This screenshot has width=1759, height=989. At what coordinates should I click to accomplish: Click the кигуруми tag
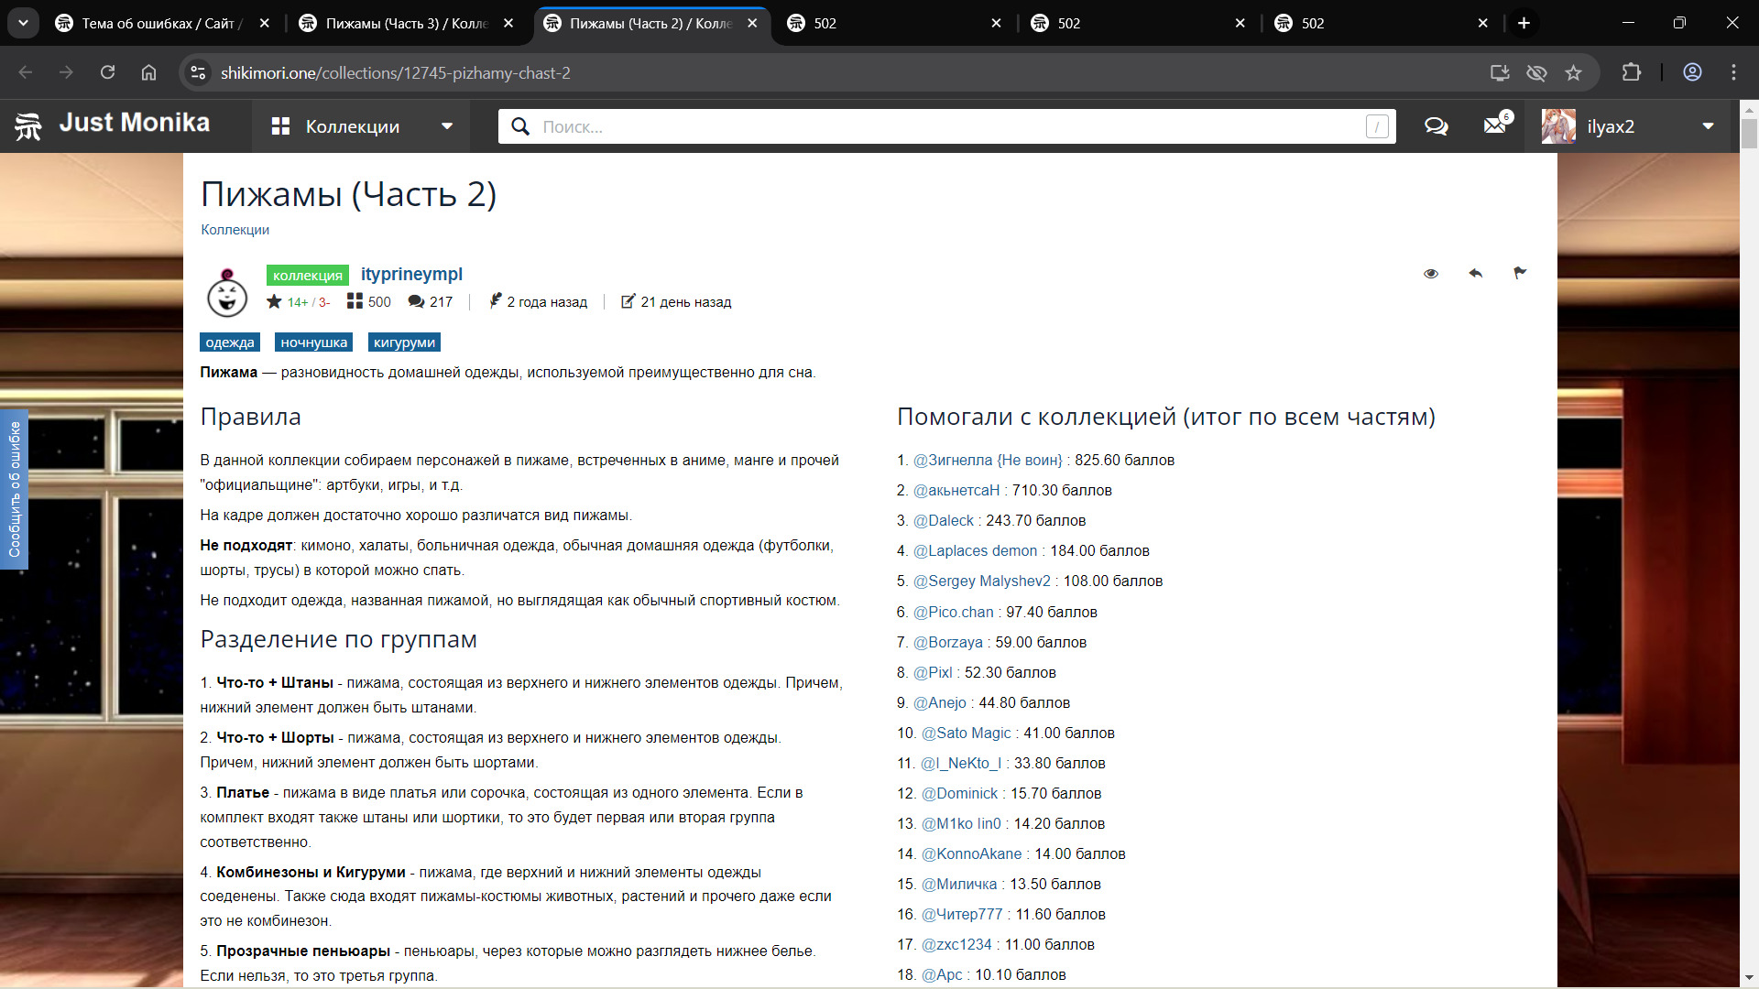click(x=404, y=342)
